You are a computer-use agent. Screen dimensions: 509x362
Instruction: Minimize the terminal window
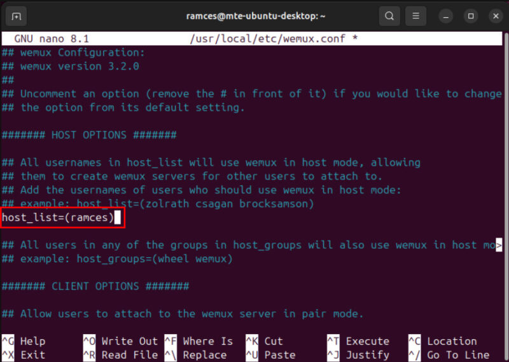point(446,17)
